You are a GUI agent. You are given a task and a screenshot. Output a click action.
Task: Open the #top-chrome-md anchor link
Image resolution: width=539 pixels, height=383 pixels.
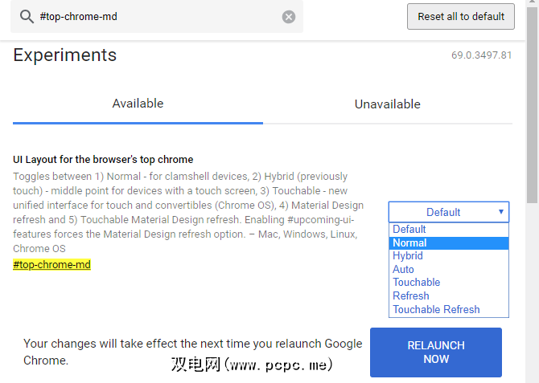pos(52,265)
